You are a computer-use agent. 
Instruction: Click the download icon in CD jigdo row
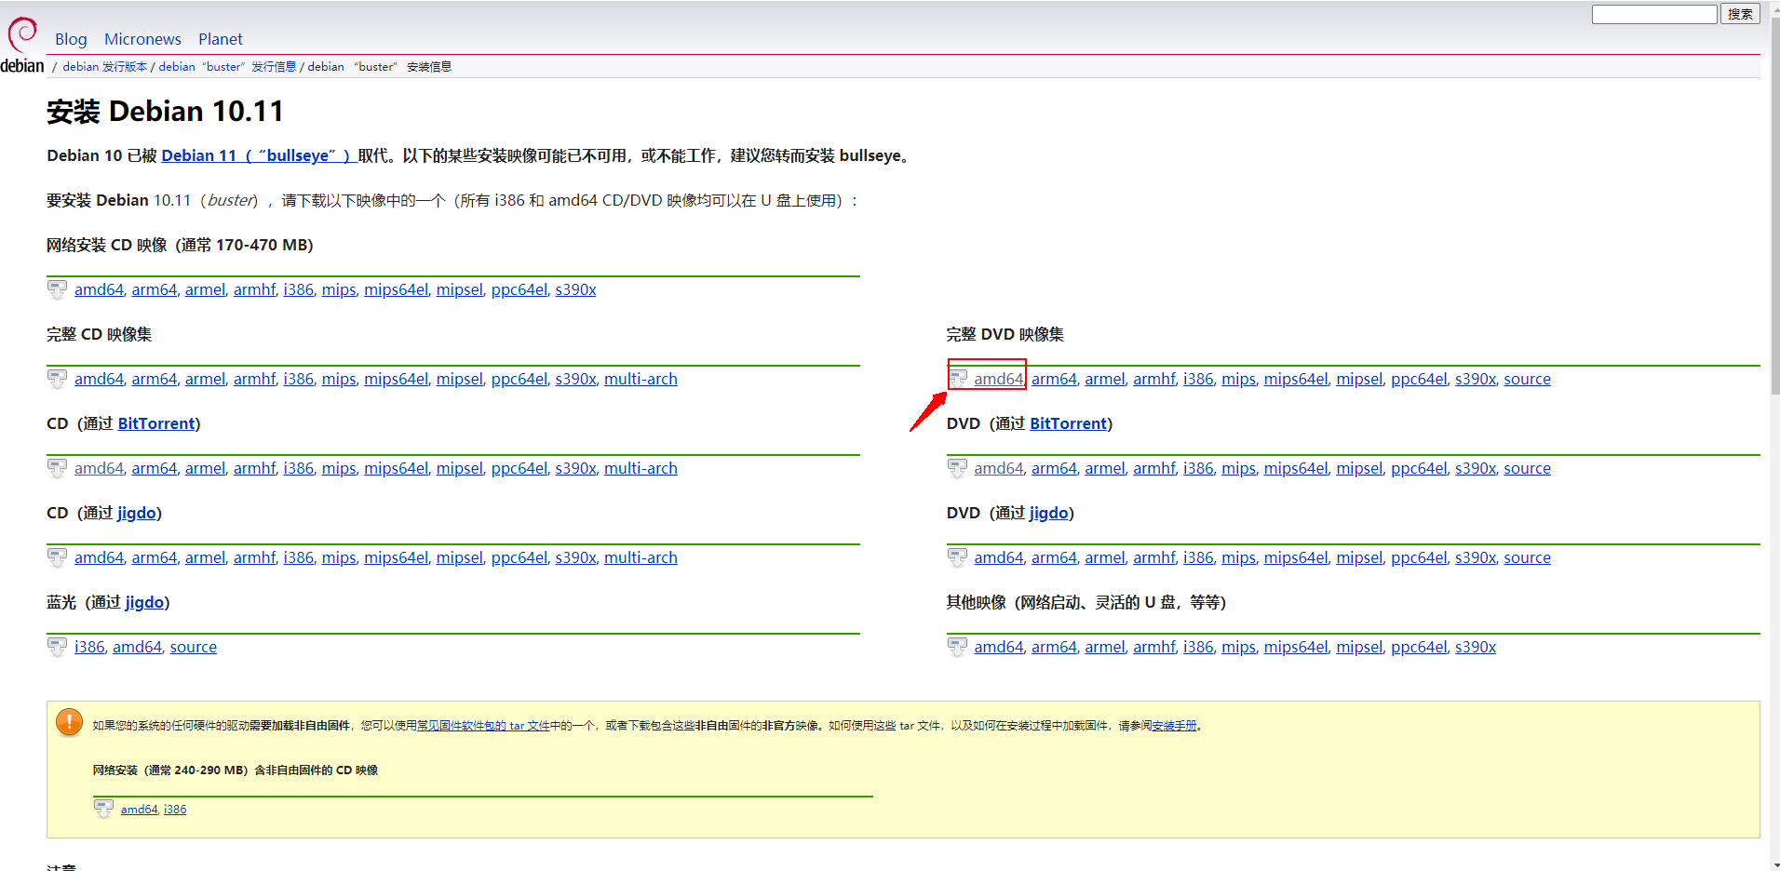[x=57, y=557]
